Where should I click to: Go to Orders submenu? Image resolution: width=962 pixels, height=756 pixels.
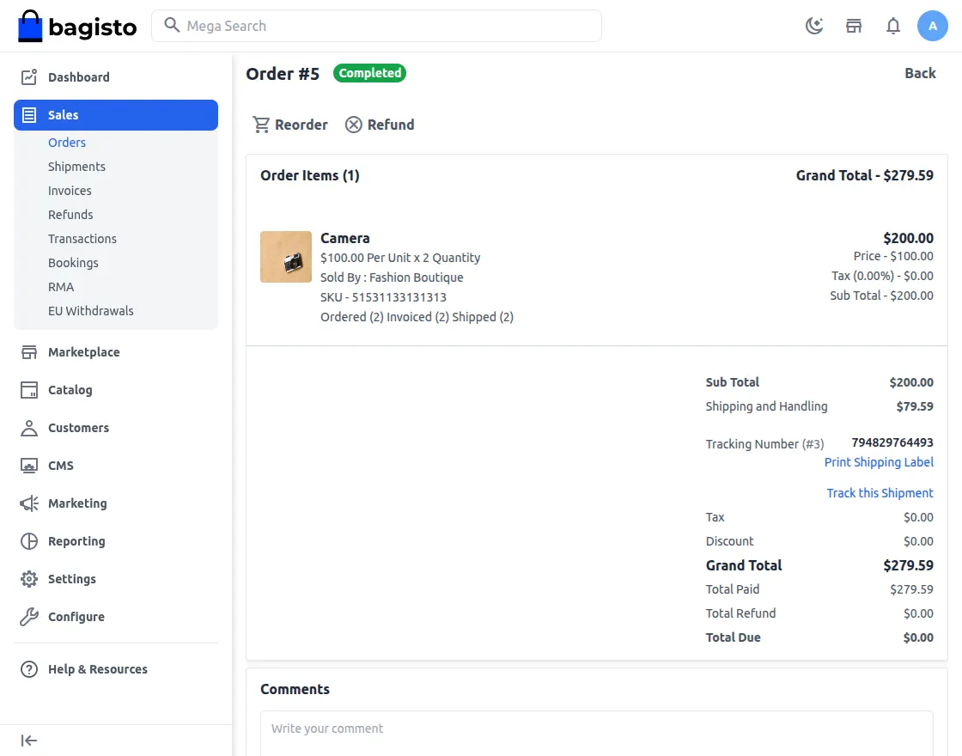point(67,143)
